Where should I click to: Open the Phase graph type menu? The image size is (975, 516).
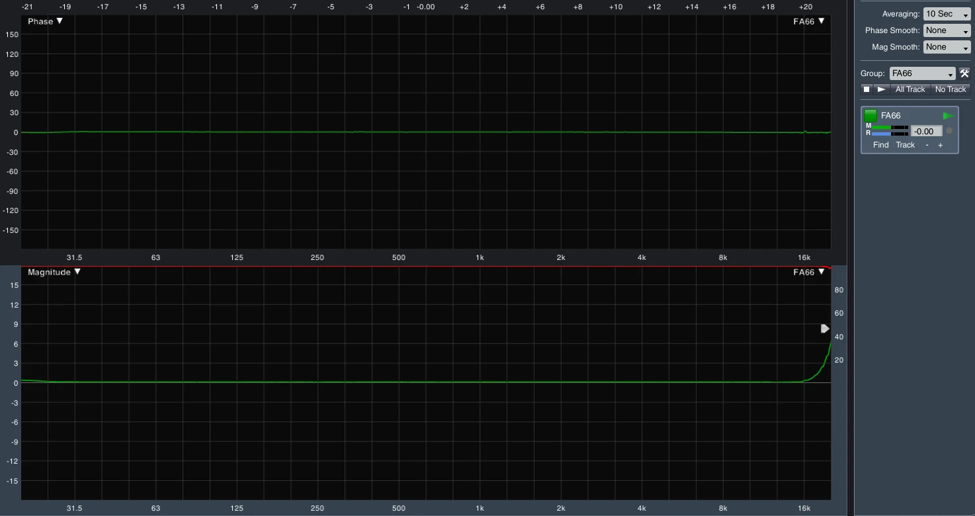pyautogui.click(x=45, y=21)
